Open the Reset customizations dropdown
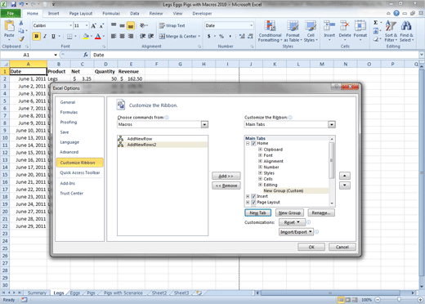 click(292, 222)
